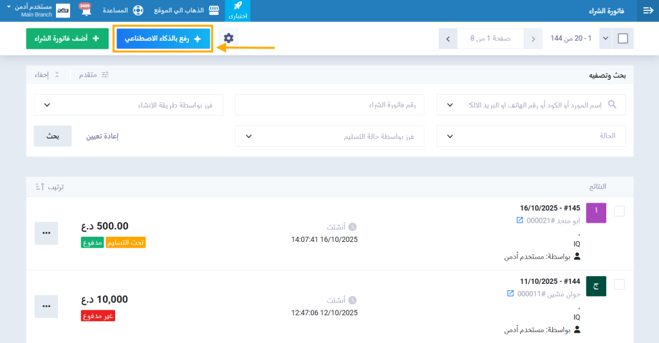The width and height of the screenshot is (659, 343).
Task: Expand the status filter dropdown
Action: [x=531, y=136]
